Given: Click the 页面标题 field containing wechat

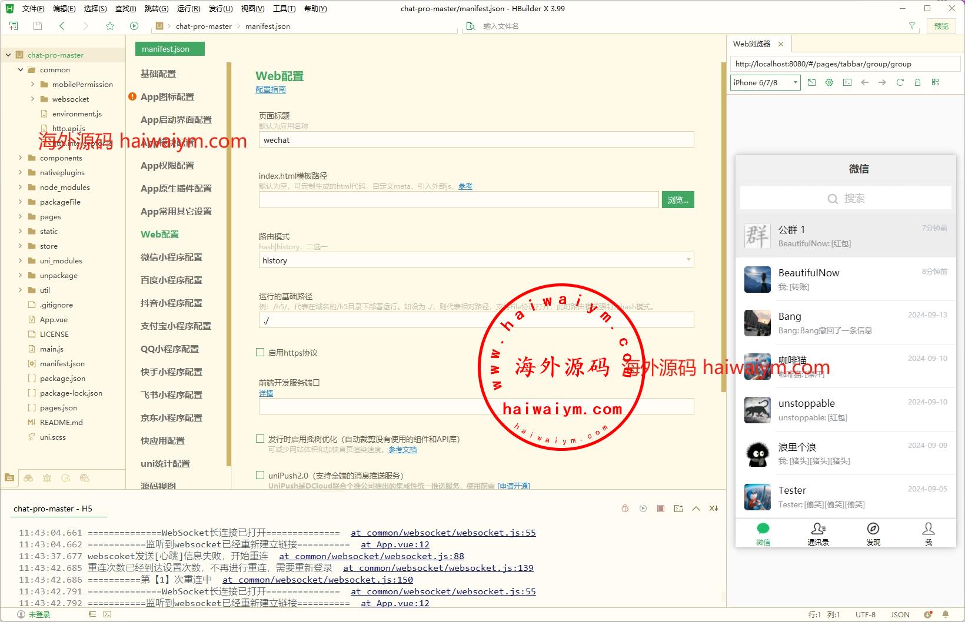Looking at the screenshot, I should pyautogui.click(x=476, y=140).
